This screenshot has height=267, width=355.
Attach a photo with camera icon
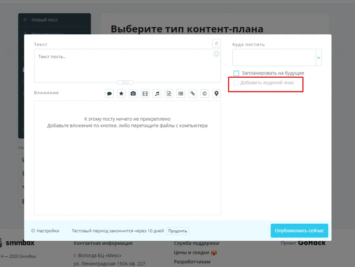[x=133, y=94]
